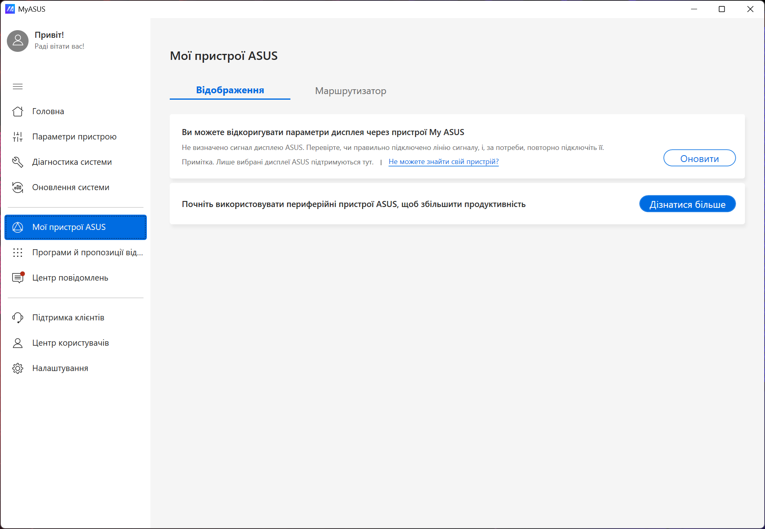This screenshot has width=765, height=529.
Task: Click the dots grid icon for Програми й пропозиції
Action: (x=18, y=252)
